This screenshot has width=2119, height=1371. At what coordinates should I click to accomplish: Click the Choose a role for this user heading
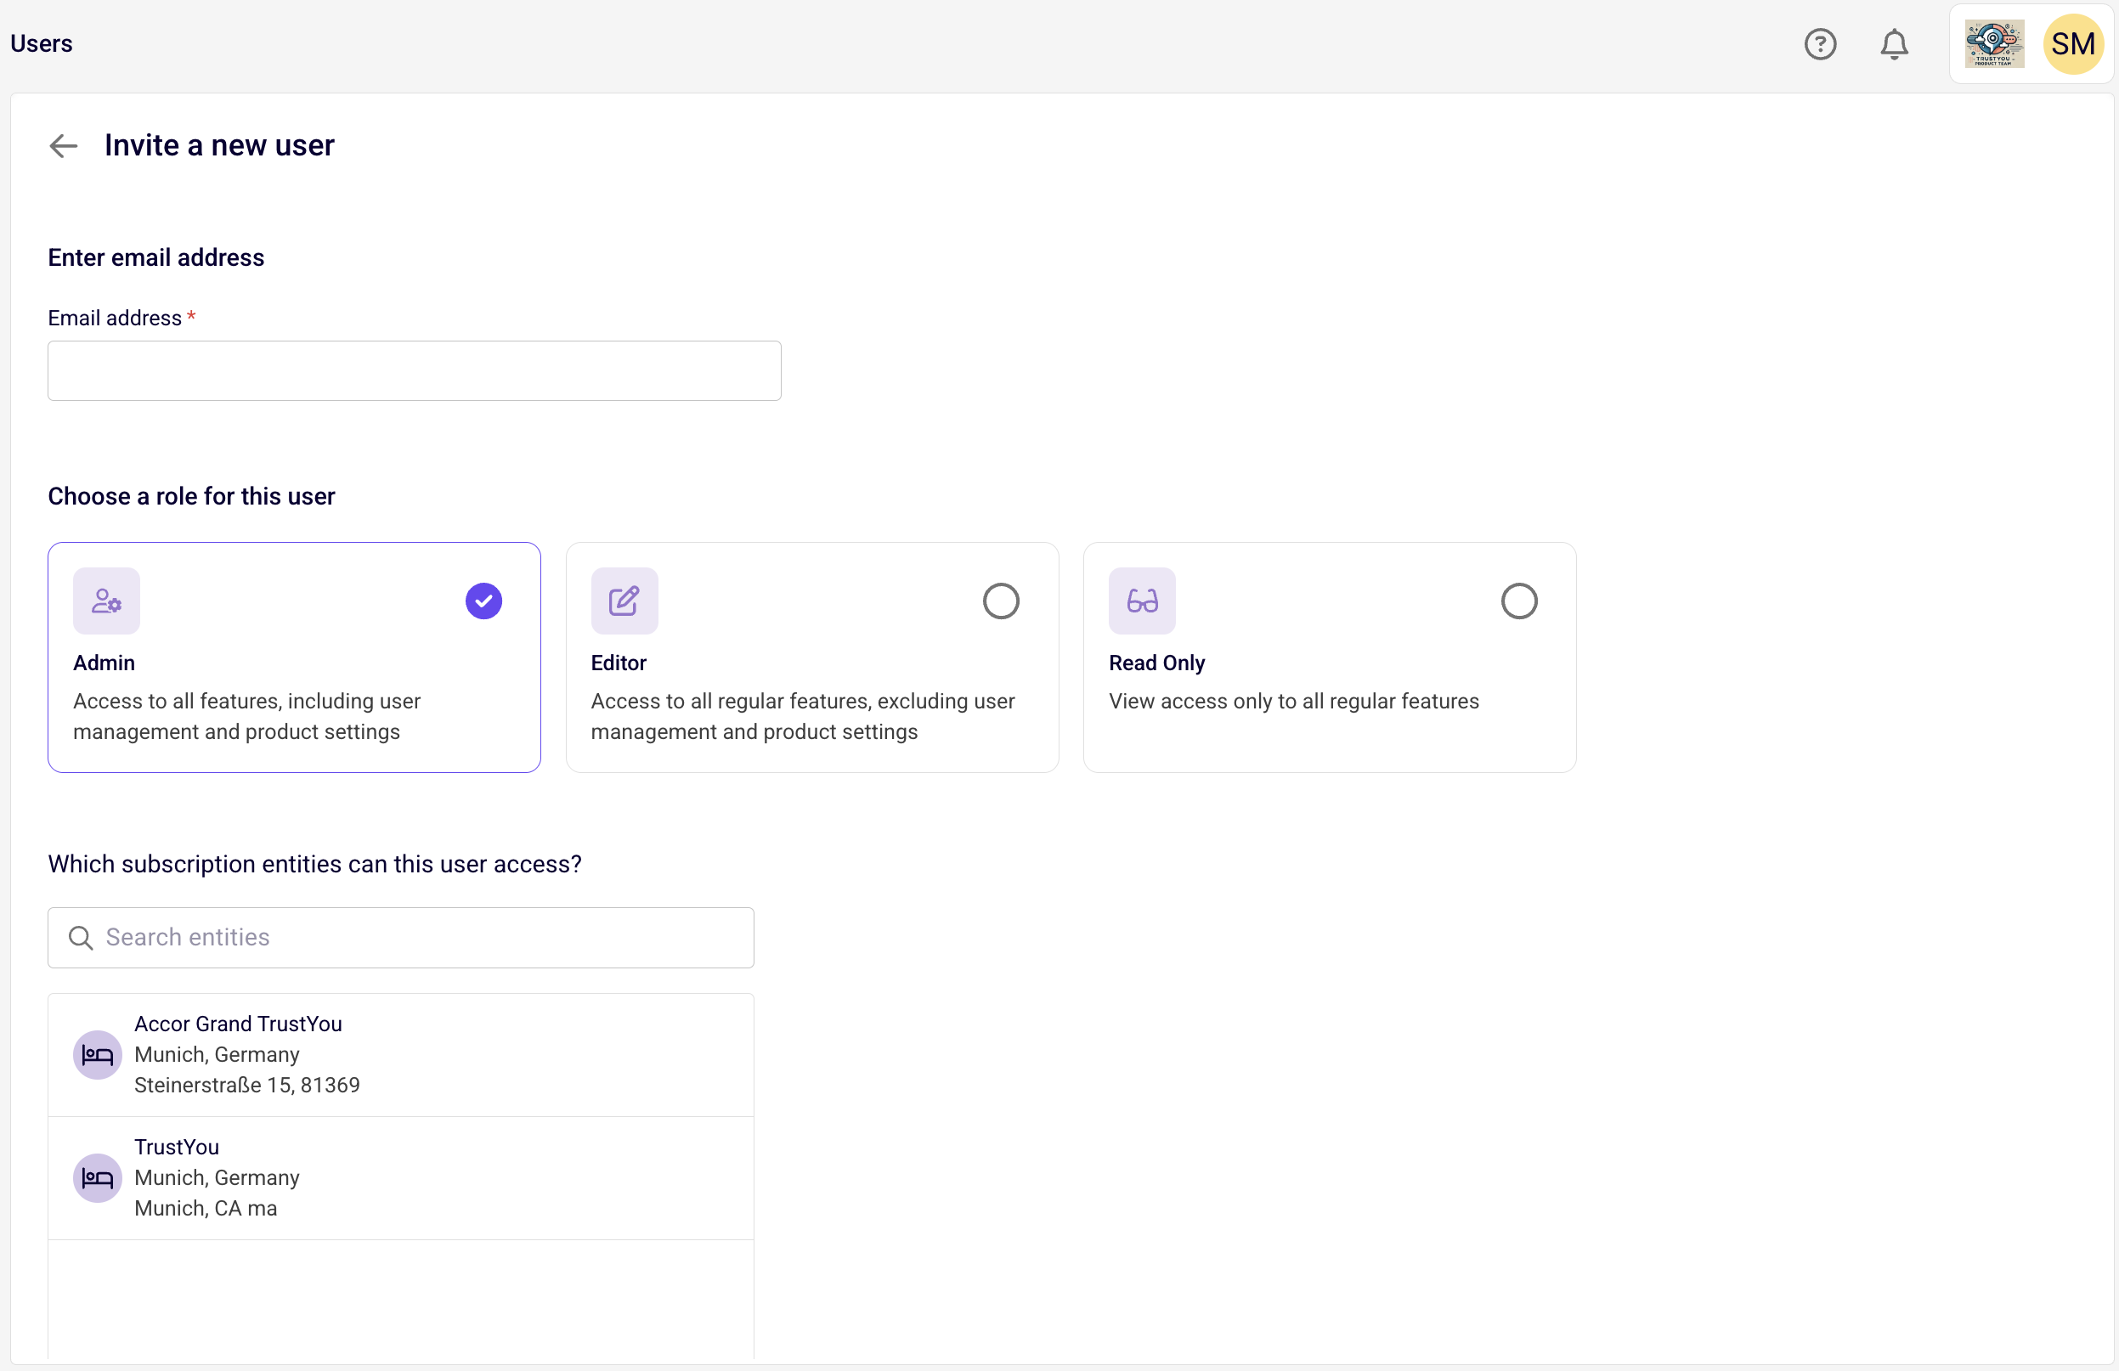tap(191, 496)
